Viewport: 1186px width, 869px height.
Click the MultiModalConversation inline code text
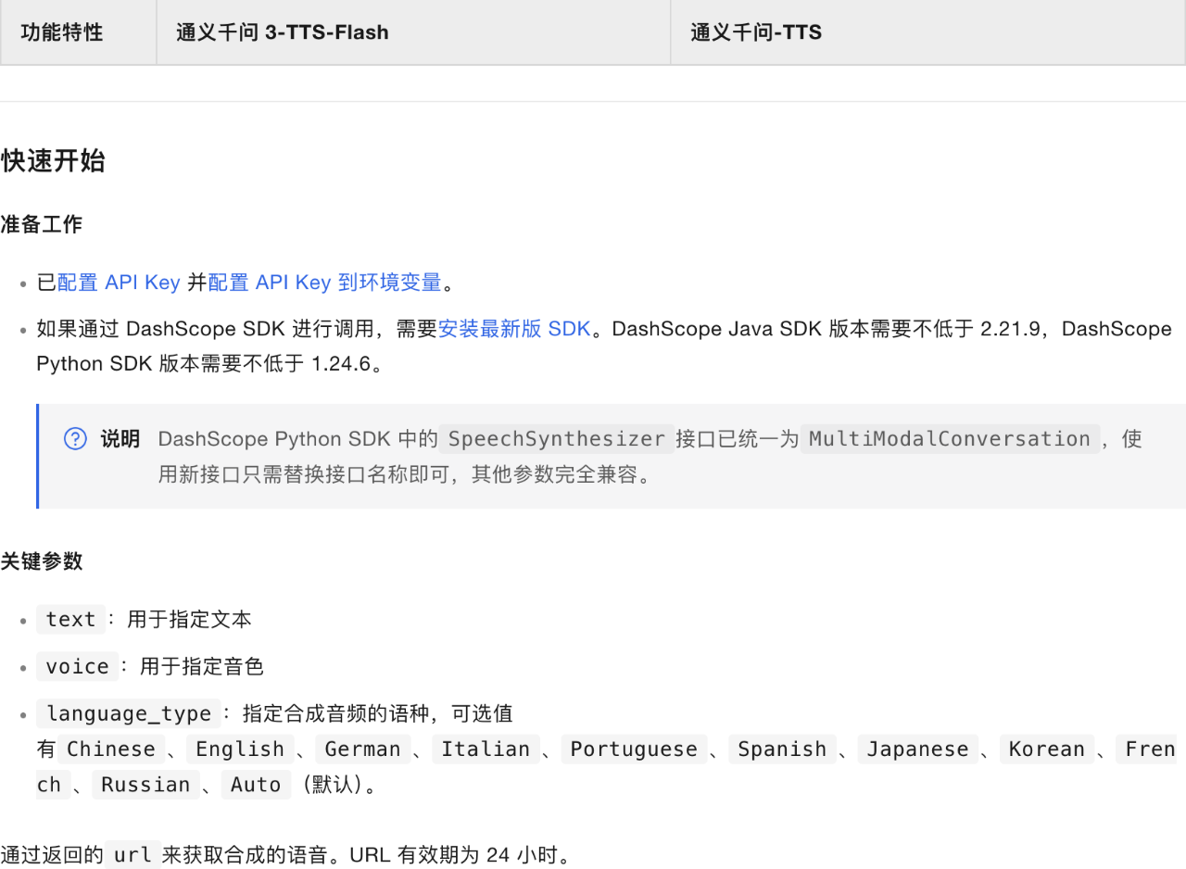951,438
